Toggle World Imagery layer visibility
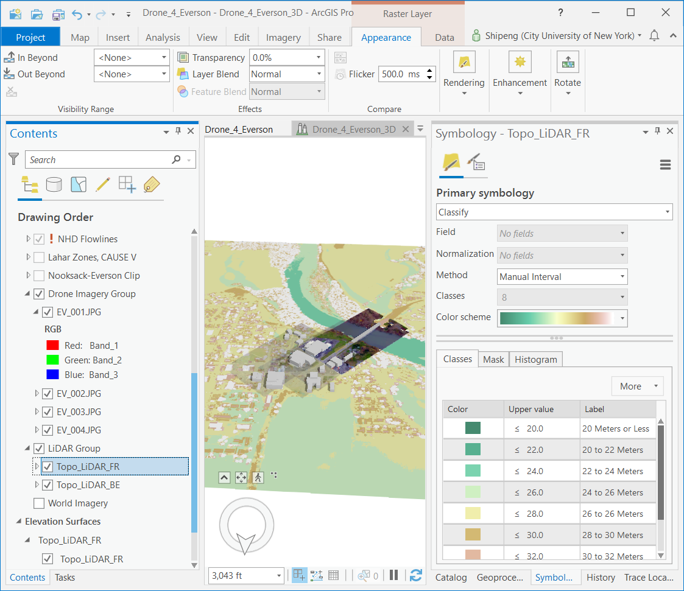This screenshot has height=591, width=684. click(x=39, y=503)
